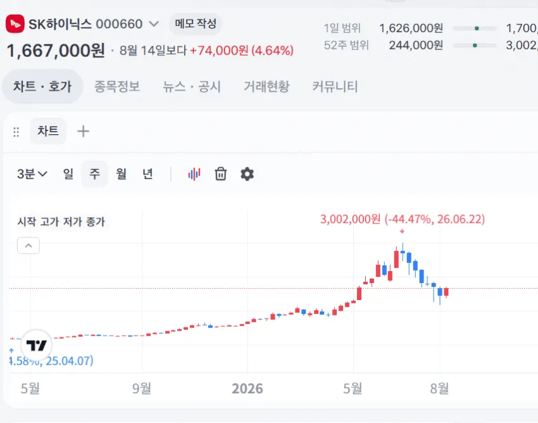Select the 일 daily interval

(68, 174)
